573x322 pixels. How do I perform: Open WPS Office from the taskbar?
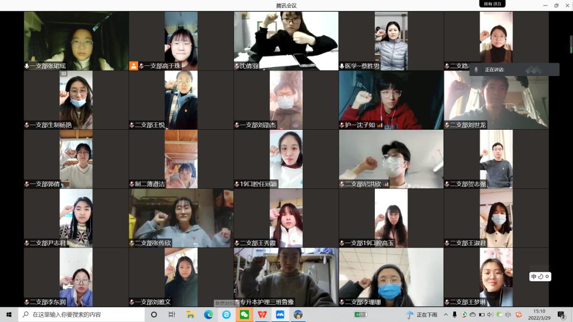pos(262,315)
